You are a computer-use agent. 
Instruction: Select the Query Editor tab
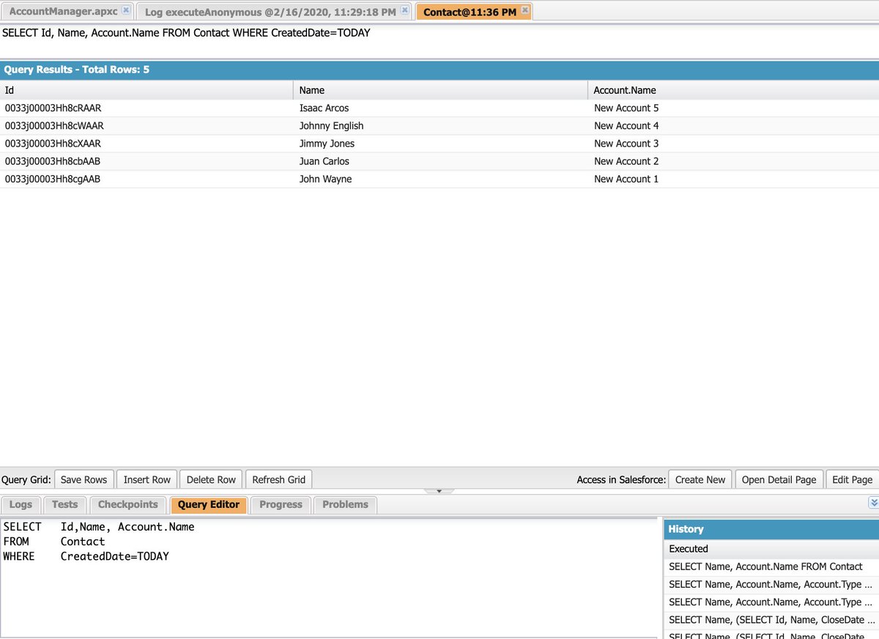pos(209,504)
